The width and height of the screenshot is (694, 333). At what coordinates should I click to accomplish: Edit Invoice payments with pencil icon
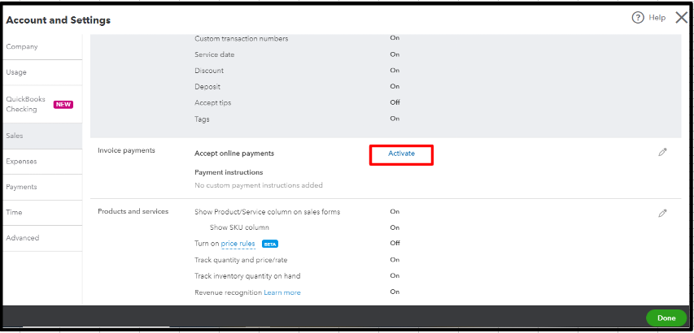pyautogui.click(x=663, y=152)
